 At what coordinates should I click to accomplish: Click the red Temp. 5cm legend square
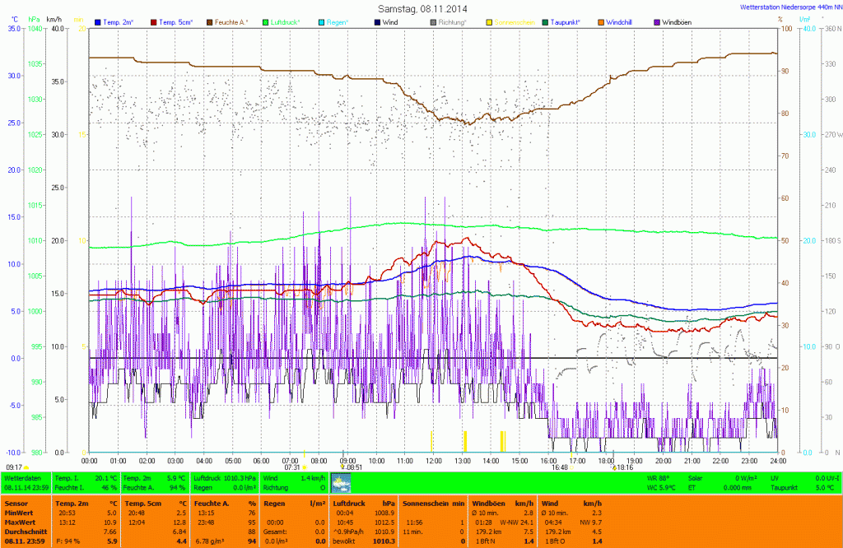click(x=155, y=21)
